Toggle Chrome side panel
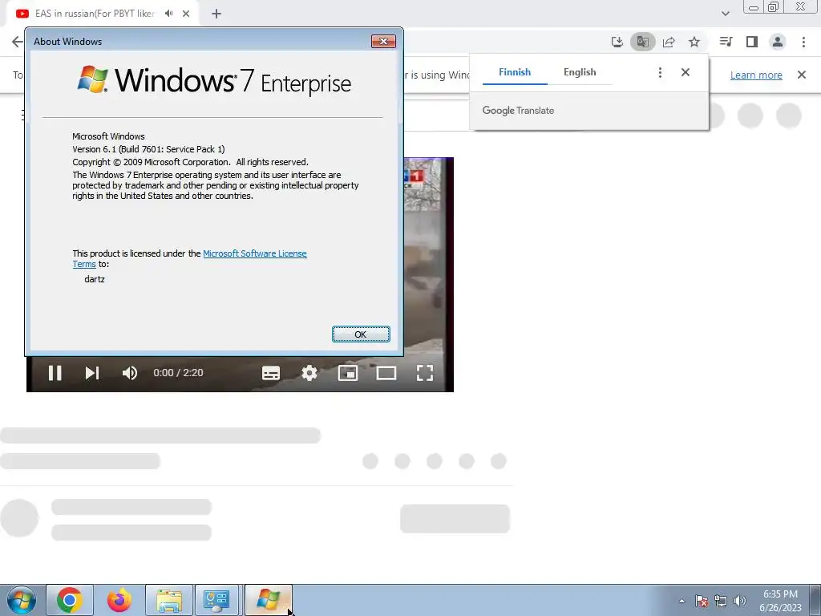This screenshot has width=821, height=616. coord(752,42)
